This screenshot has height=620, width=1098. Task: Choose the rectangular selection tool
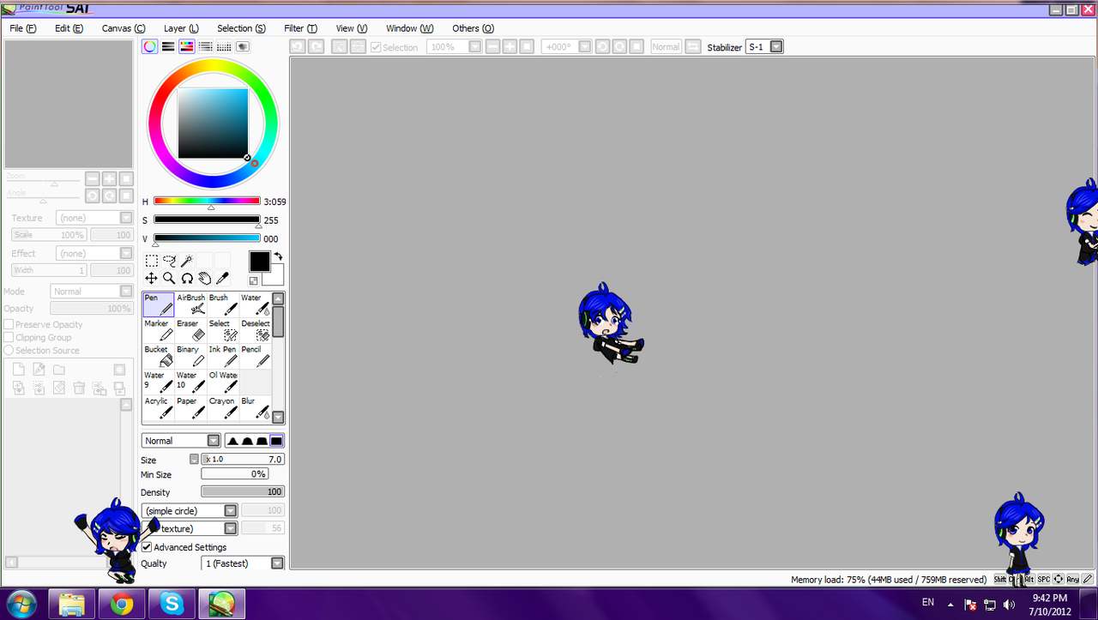[x=151, y=261]
